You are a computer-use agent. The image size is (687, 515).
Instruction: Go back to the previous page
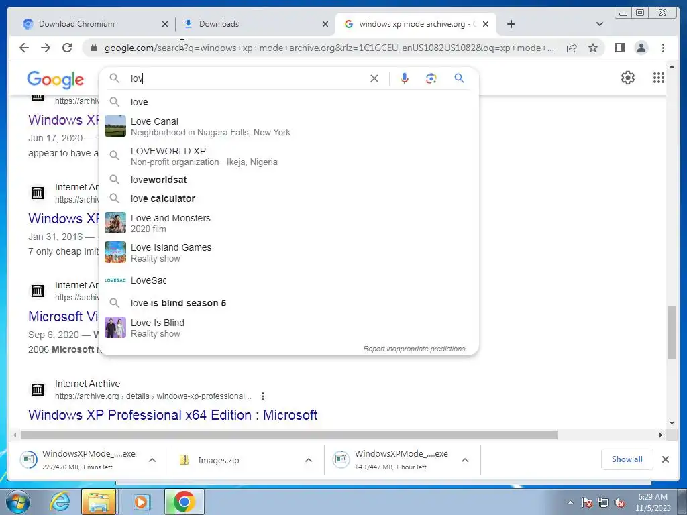(24, 48)
